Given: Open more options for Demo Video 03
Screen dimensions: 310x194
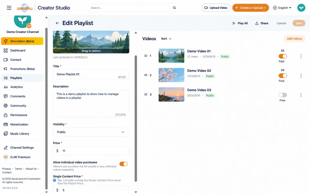Looking at the screenshot, I should click(301, 95).
